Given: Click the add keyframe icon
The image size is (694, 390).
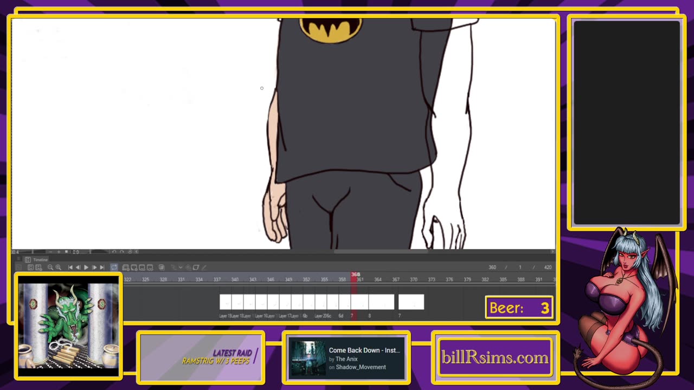Looking at the screenshot, I should 188,267.
